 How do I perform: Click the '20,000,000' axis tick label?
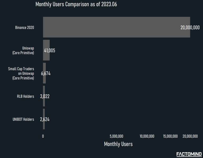click(190, 136)
